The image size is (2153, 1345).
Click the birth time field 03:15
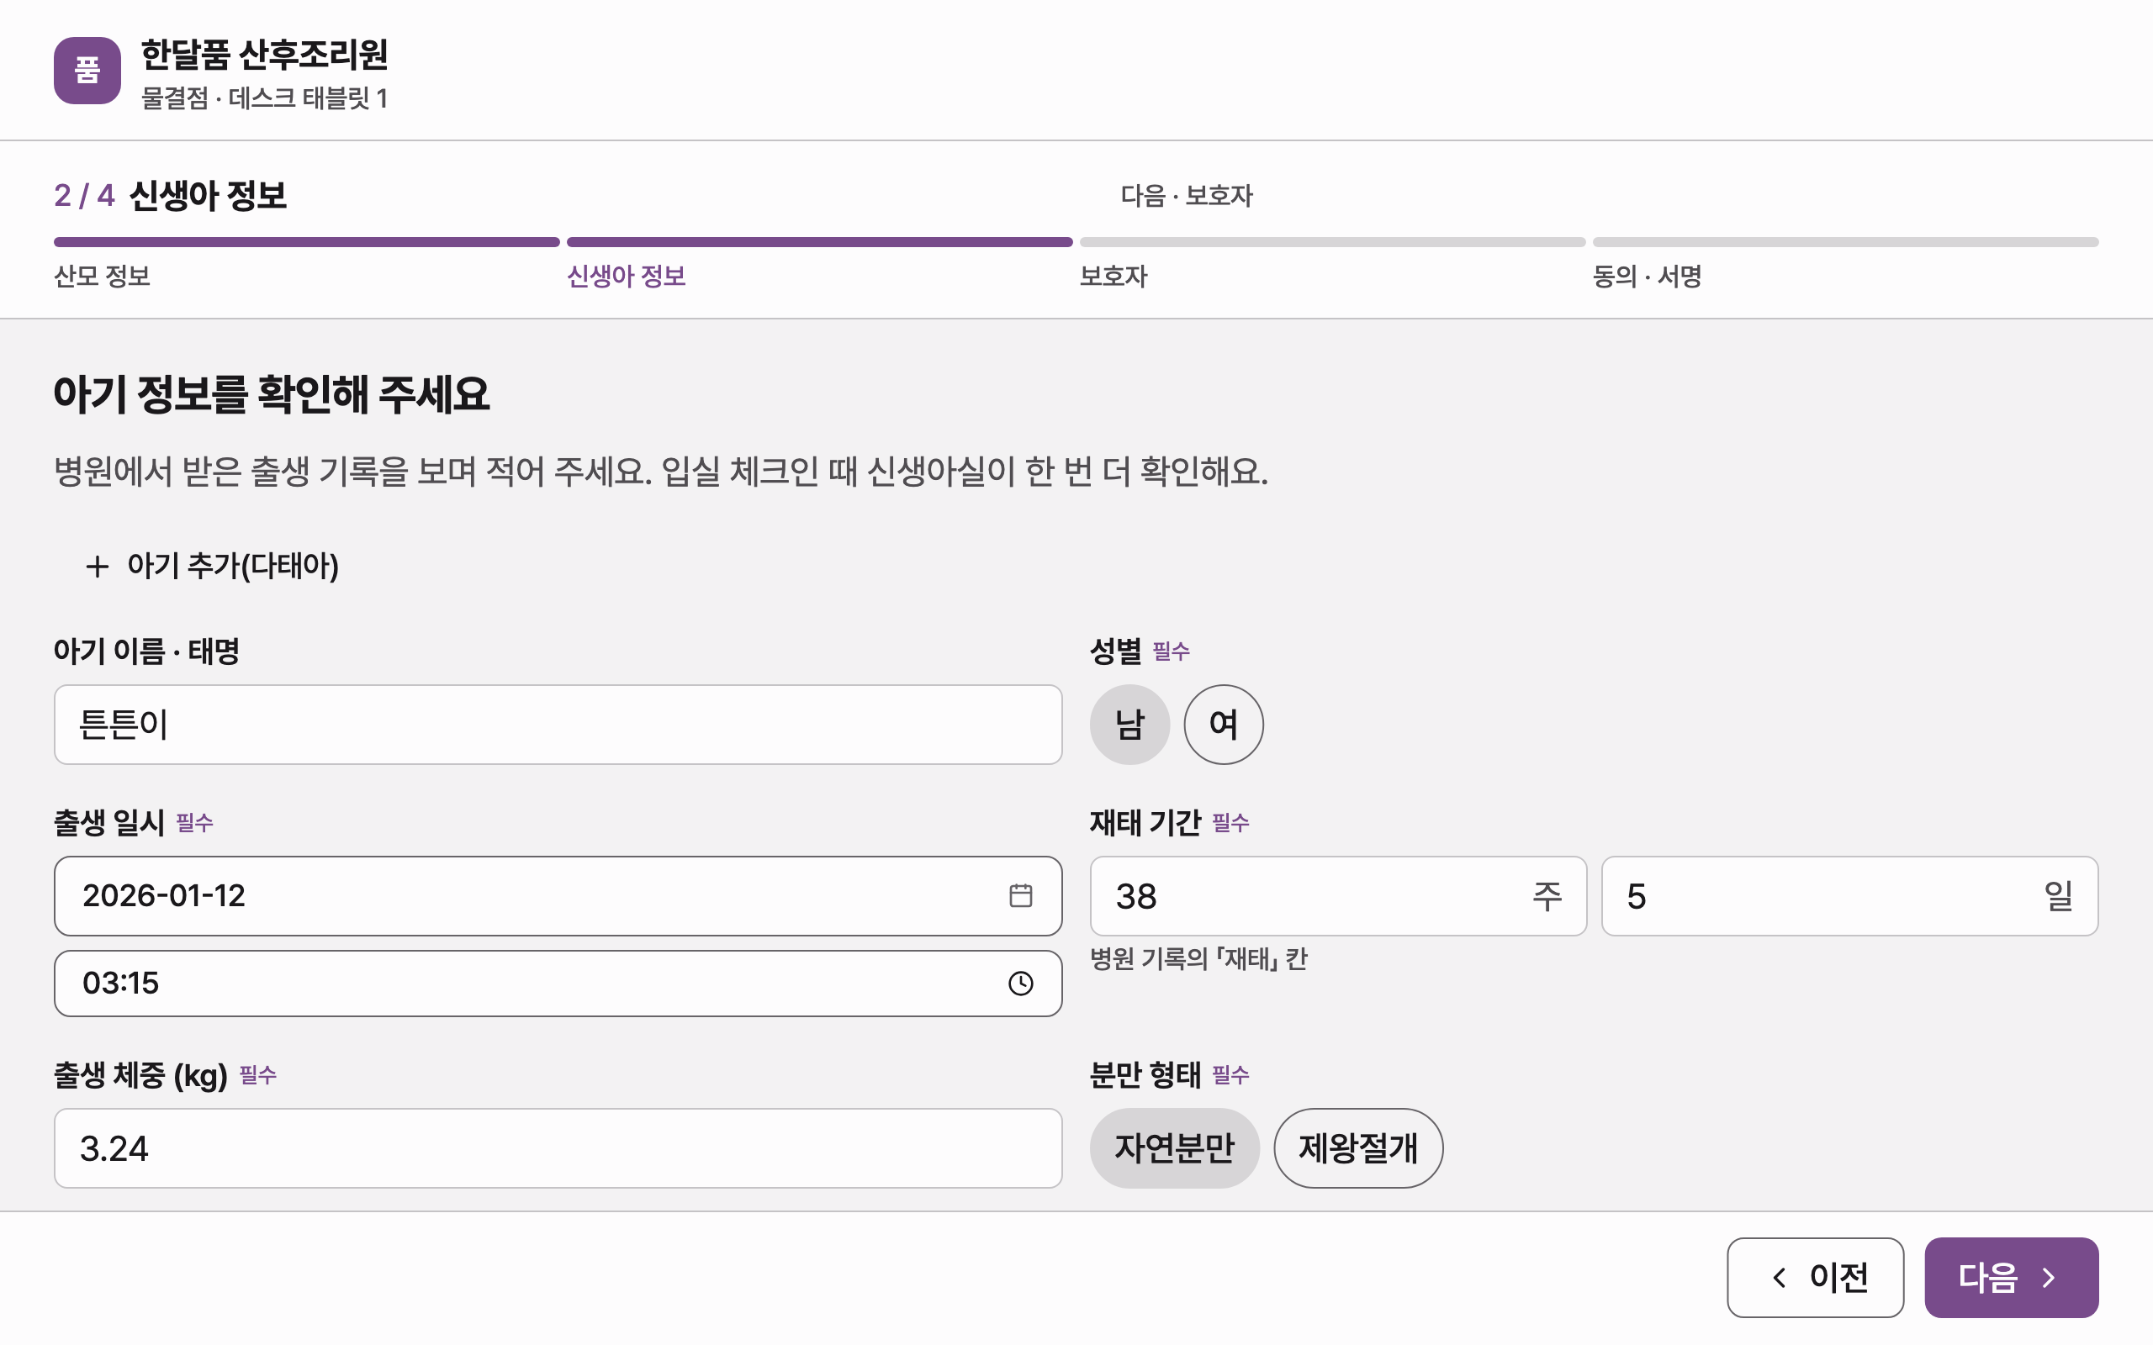(558, 983)
